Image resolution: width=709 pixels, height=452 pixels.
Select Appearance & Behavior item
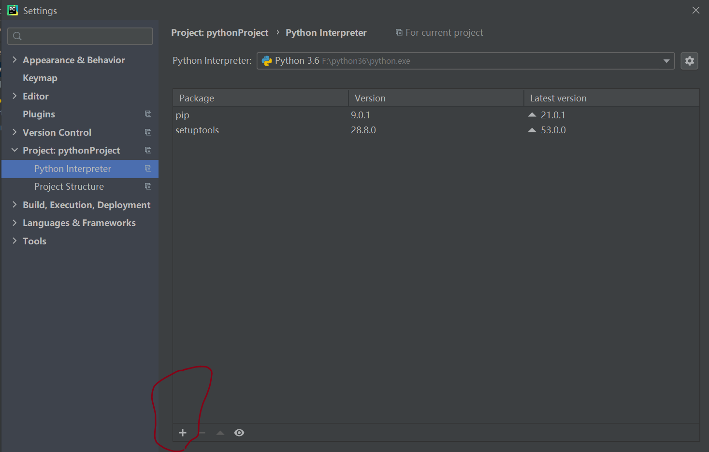tap(74, 60)
